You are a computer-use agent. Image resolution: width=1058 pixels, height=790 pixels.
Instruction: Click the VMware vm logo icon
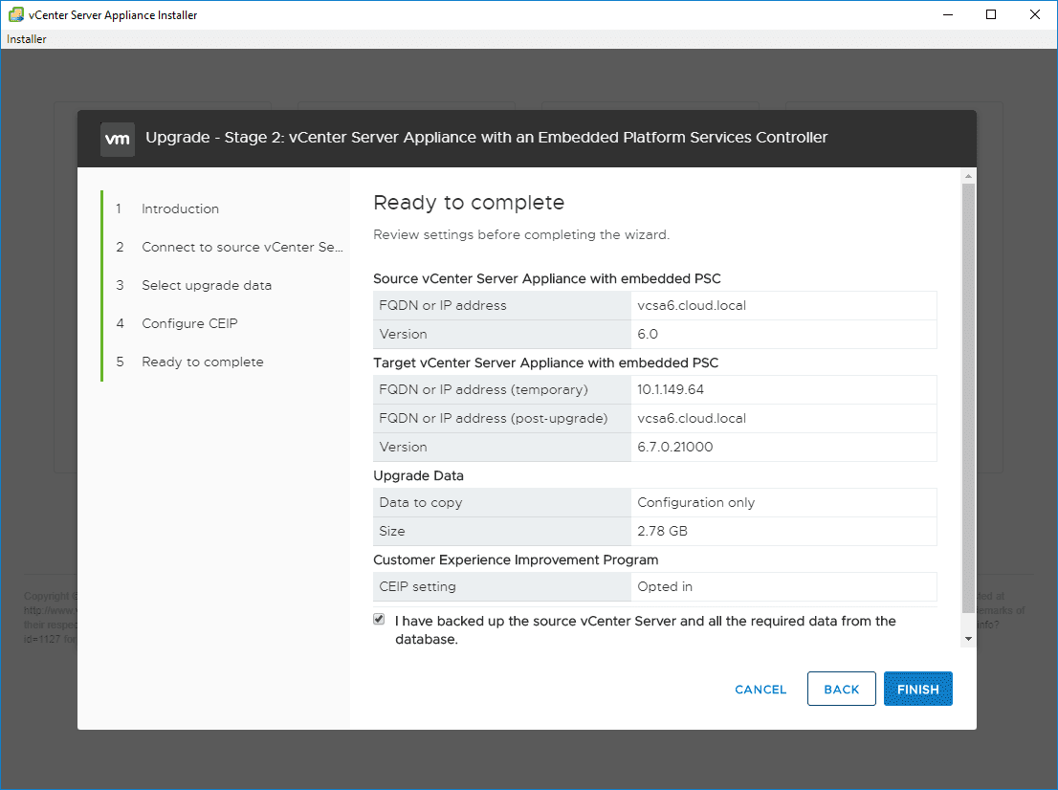[x=117, y=138]
